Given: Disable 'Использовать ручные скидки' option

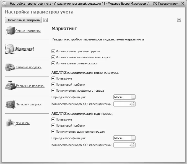Looking at the screenshot, I should point(53,63).
